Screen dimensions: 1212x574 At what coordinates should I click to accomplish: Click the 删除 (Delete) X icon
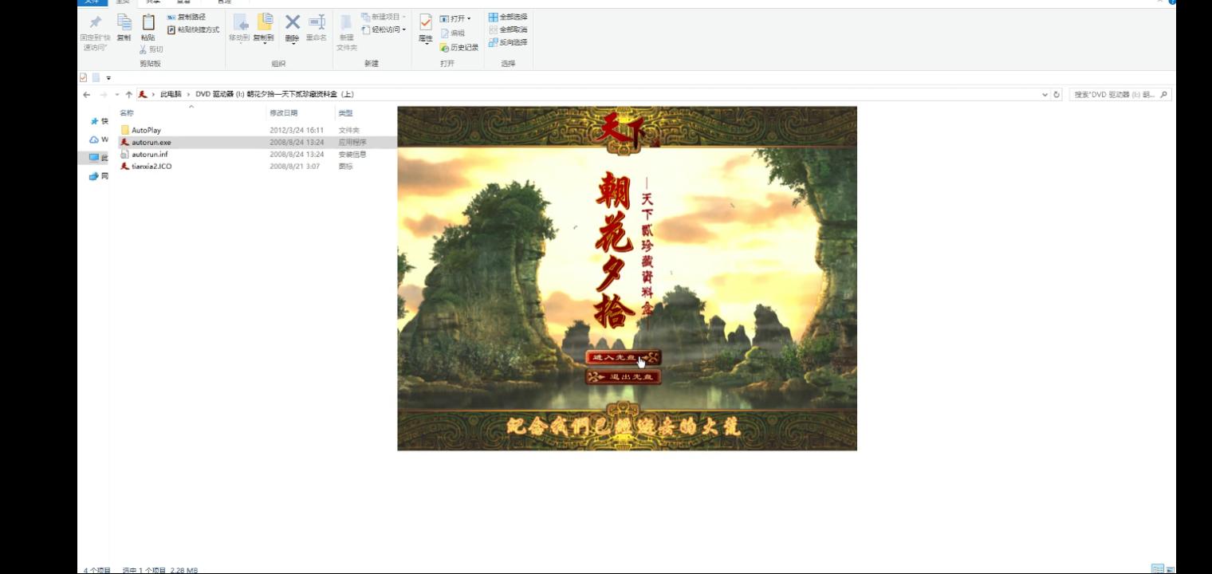(293, 22)
